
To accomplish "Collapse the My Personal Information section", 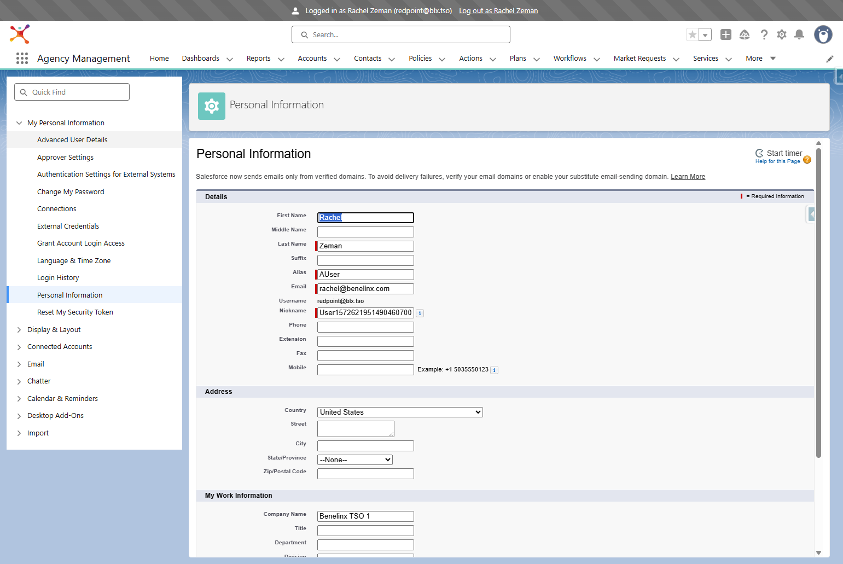I will pos(19,123).
